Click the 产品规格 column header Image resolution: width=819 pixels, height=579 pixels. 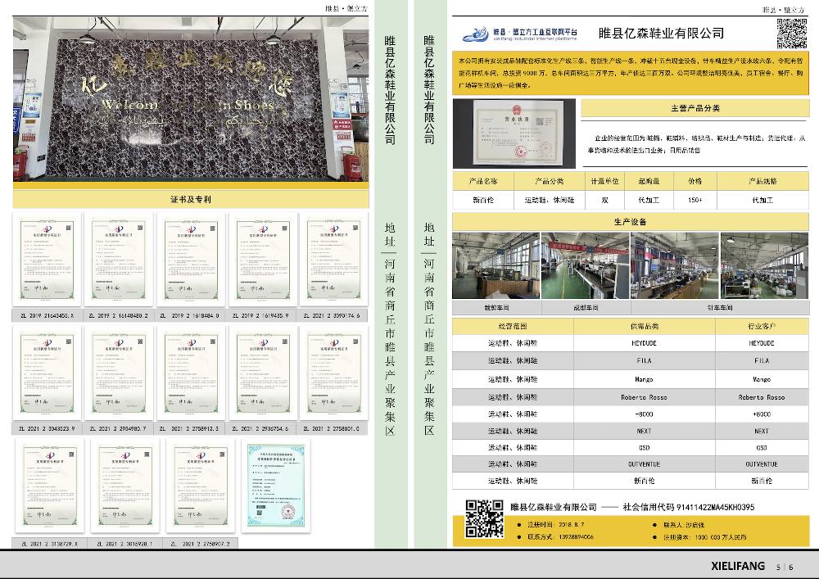(763, 181)
